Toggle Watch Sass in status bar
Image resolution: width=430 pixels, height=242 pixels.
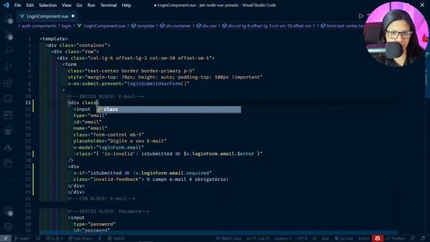[x=228, y=239]
